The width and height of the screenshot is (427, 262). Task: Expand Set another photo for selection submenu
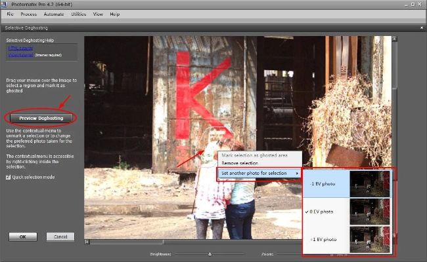(x=259, y=173)
